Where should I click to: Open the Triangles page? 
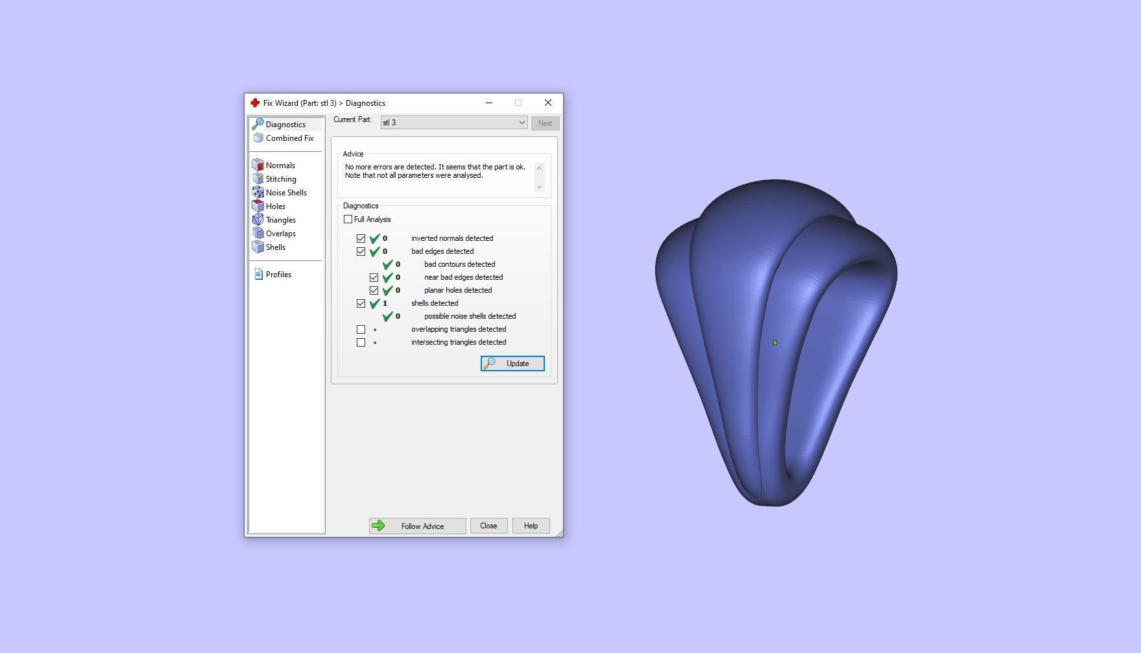click(x=280, y=219)
